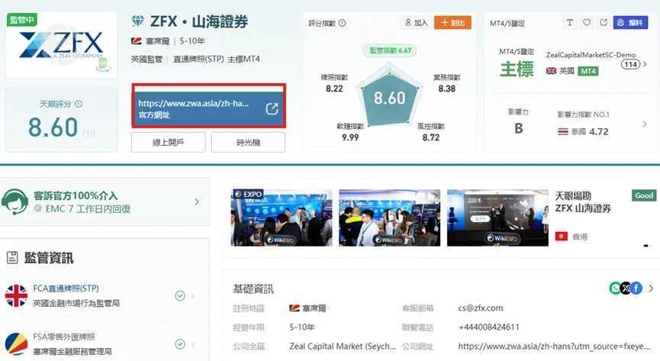
Task: Click the diamond icon before ZFX title
Action: [x=137, y=21]
